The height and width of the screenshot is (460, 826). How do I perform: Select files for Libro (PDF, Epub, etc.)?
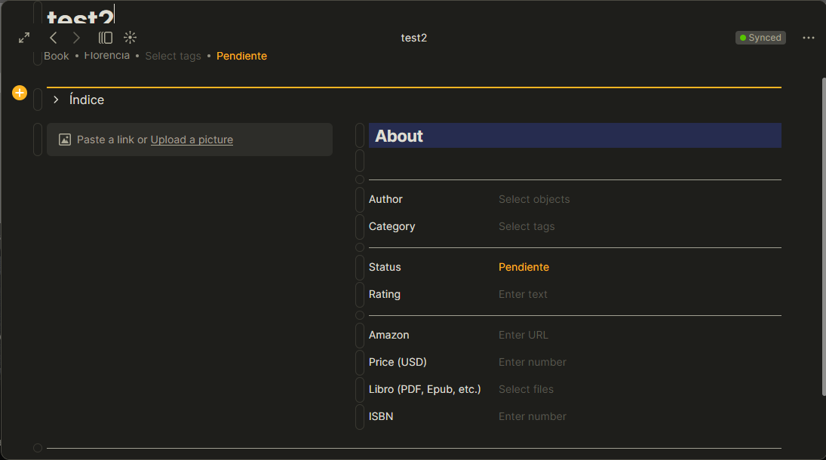pyautogui.click(x=526, y=389)
